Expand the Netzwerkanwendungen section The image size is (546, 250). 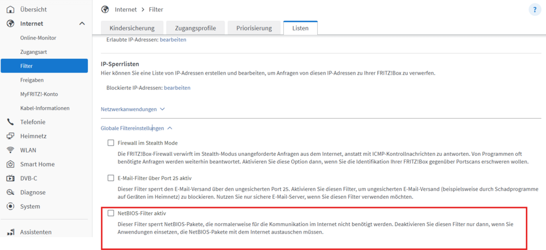tap(133, 109)
